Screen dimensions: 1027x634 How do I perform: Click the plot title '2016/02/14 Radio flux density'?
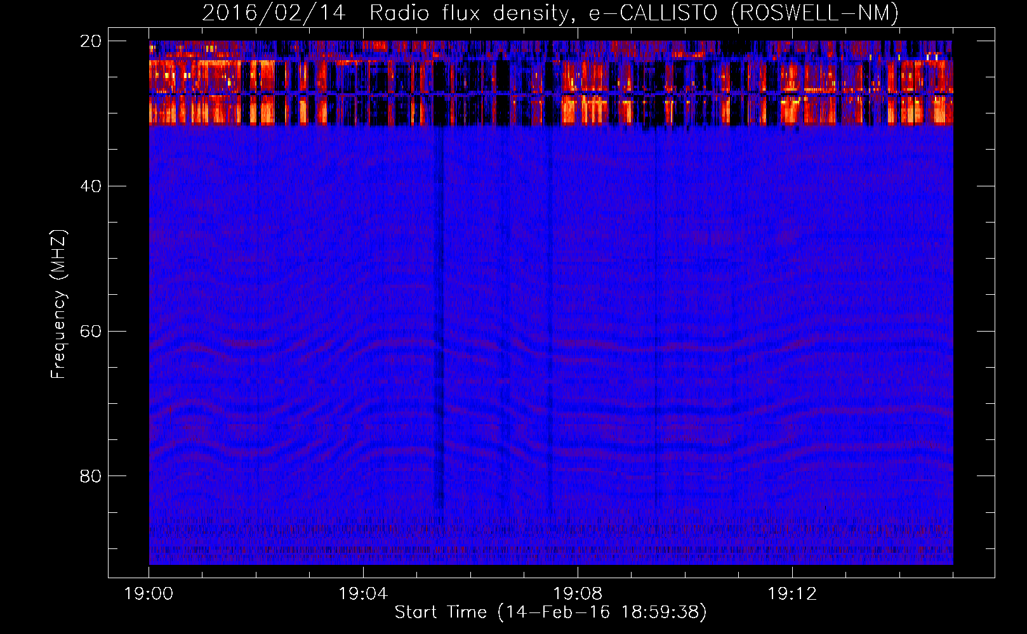550,13
